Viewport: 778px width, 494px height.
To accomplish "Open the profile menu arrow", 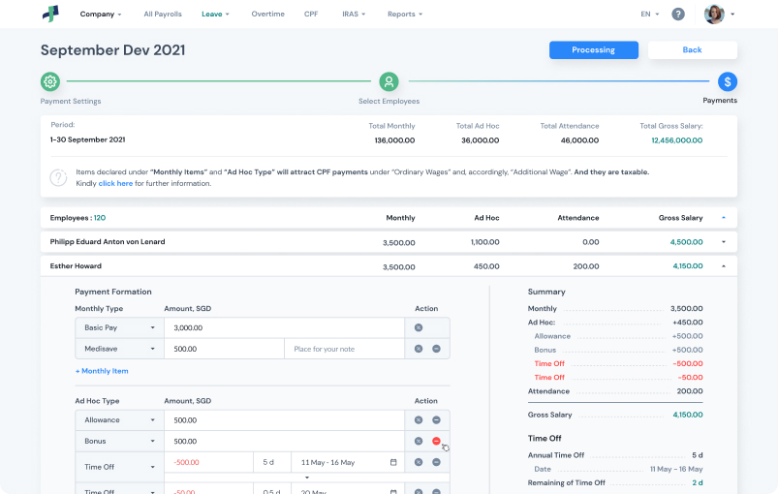I will pyautogui.click(x=732, y=15).
